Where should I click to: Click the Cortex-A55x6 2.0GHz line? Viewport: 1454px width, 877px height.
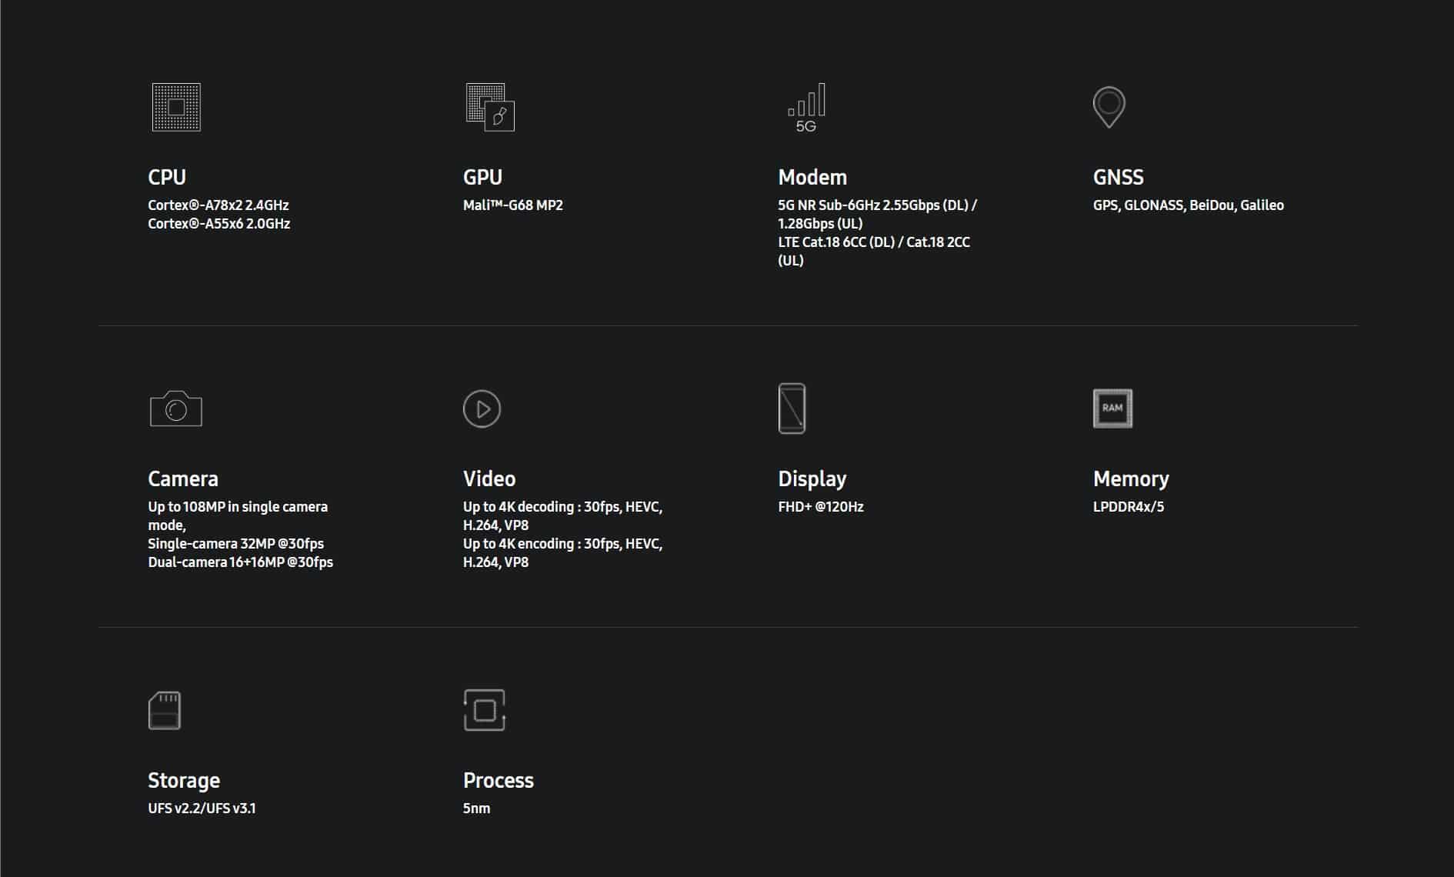[219, 224]
